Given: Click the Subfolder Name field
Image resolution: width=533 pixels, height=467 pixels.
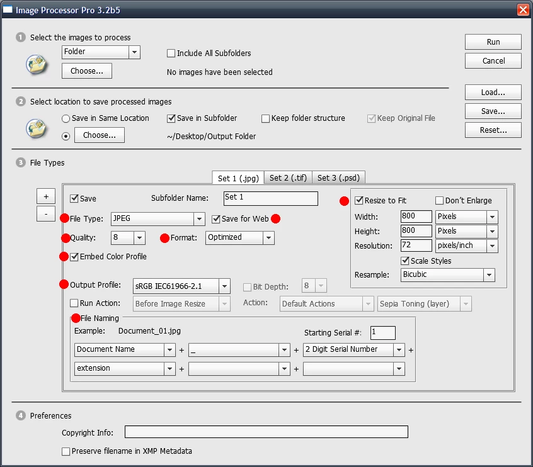Looking at the screenshot, I should (x=270, y=198).
